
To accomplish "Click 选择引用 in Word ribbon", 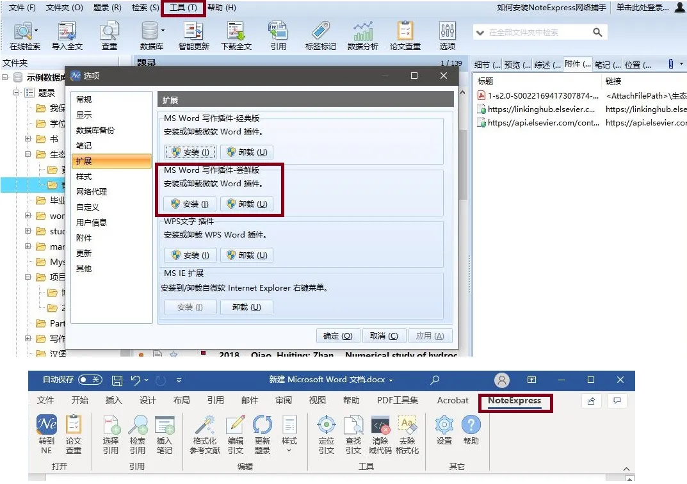I will [111, 434].
